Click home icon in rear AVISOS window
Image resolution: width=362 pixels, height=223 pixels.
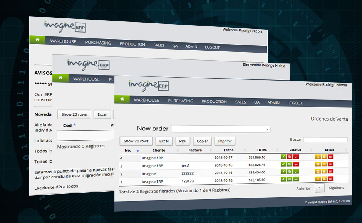tap(37, 40)
